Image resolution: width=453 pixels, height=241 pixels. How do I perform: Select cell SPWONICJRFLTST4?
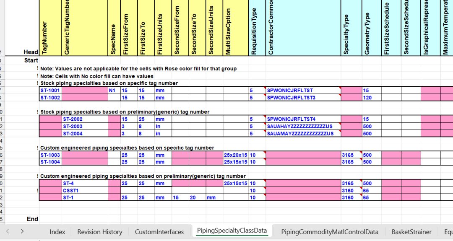tap(303, 119)
